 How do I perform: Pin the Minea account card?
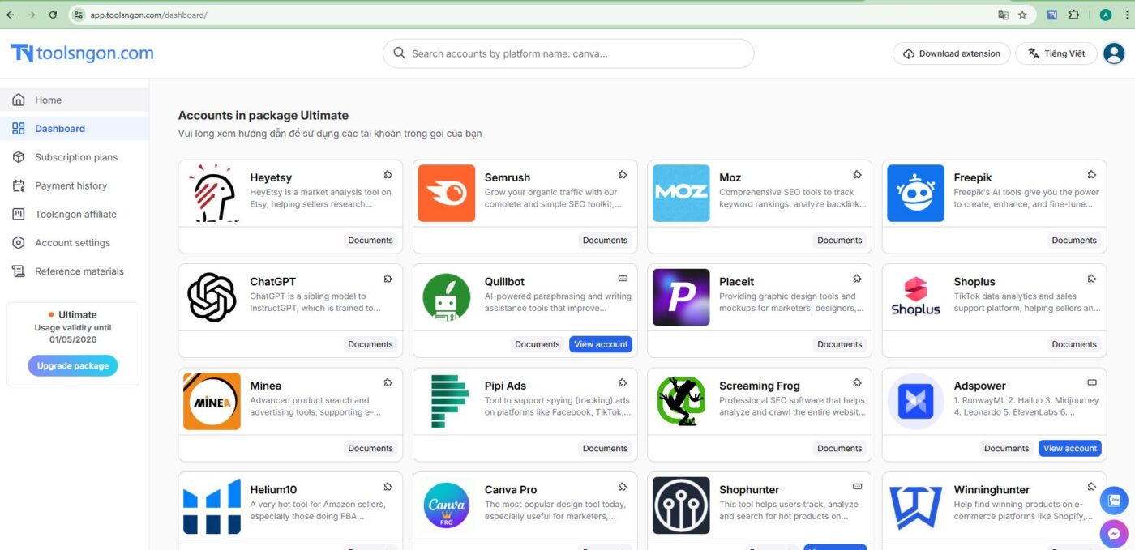388,382
